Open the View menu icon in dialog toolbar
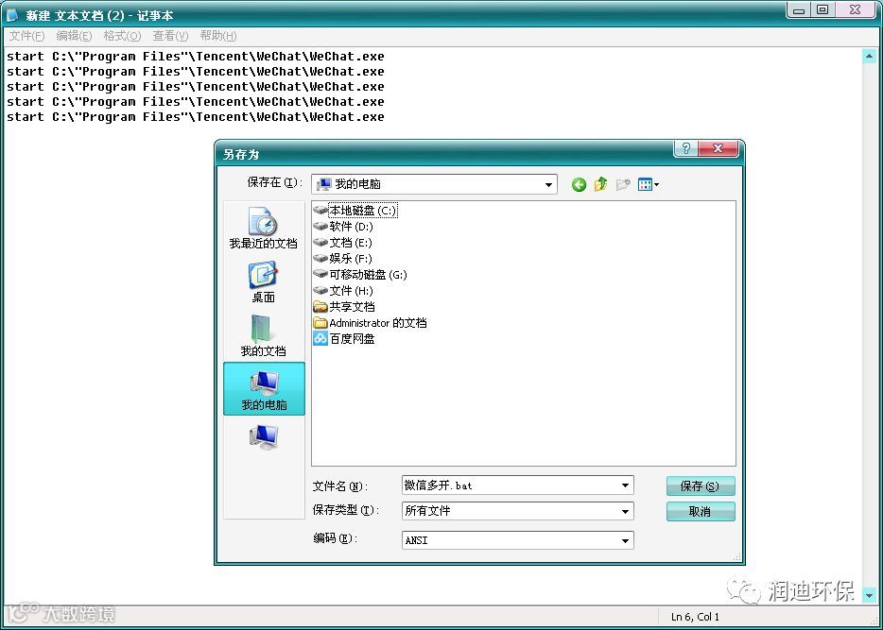Screen dimensions: 883x630 [649, 184]
